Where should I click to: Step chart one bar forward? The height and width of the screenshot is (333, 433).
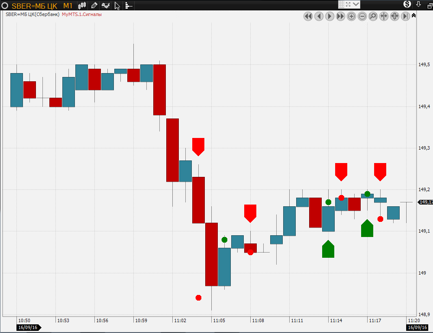(x=330, y=16)
